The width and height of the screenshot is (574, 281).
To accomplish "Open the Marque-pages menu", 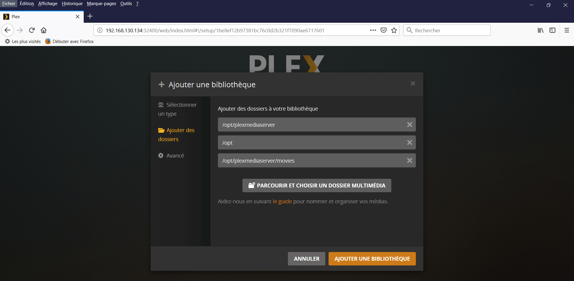I will tap(101, 4).
